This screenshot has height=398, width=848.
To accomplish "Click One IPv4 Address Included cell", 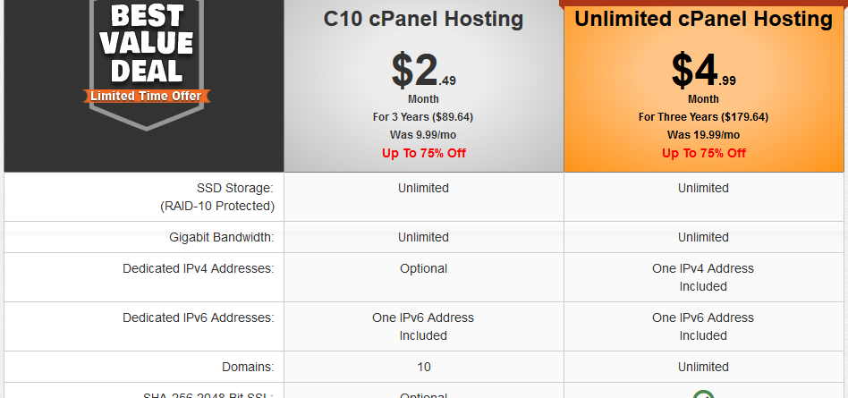I will click(703, 277).
